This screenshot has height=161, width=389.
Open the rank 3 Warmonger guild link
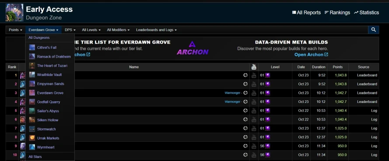233,93
